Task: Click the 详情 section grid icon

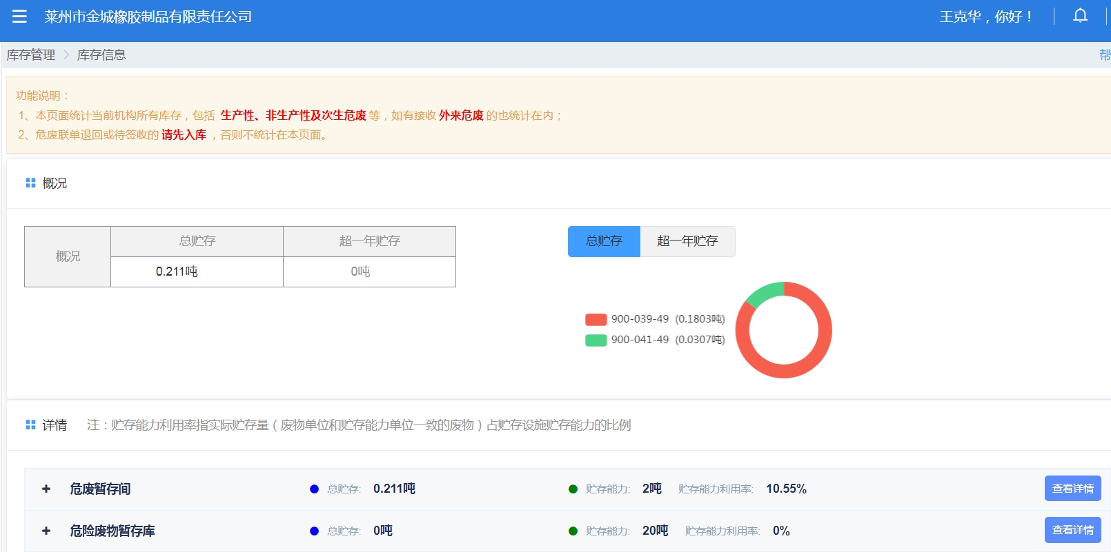Action: pyautogui.click(x=30, y=425)
